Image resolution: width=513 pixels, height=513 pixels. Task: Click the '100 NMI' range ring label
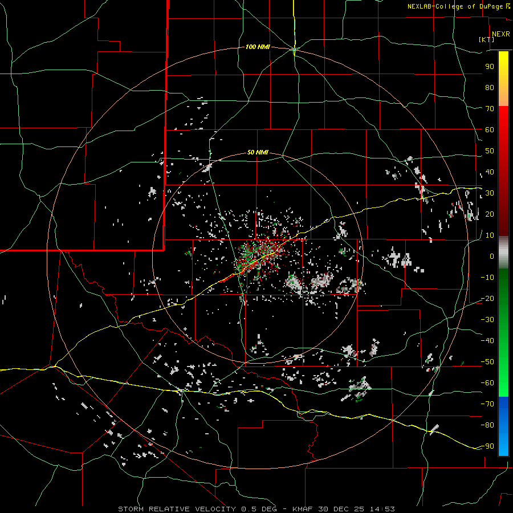[x=258, y=47]
